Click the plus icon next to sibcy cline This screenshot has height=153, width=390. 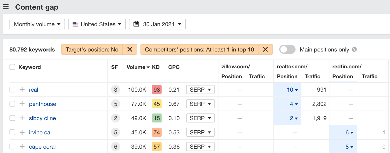pos(22,118)
